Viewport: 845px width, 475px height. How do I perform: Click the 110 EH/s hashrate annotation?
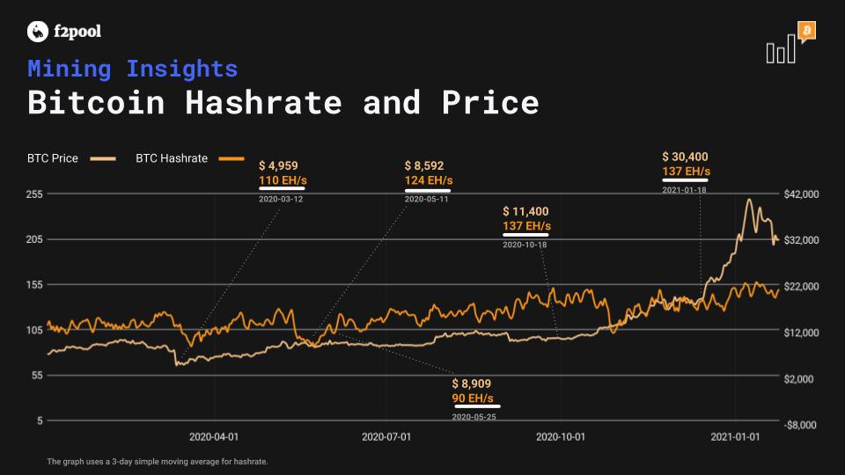point(283,180)
